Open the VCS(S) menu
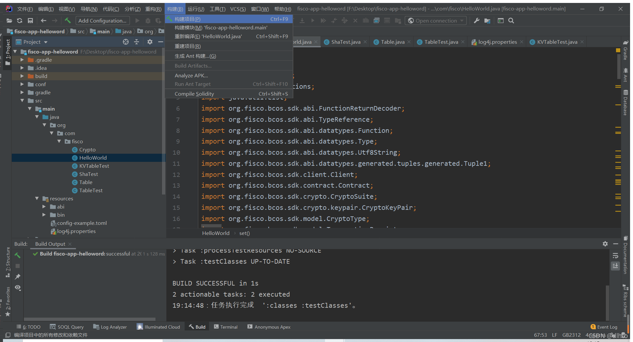 238,9
